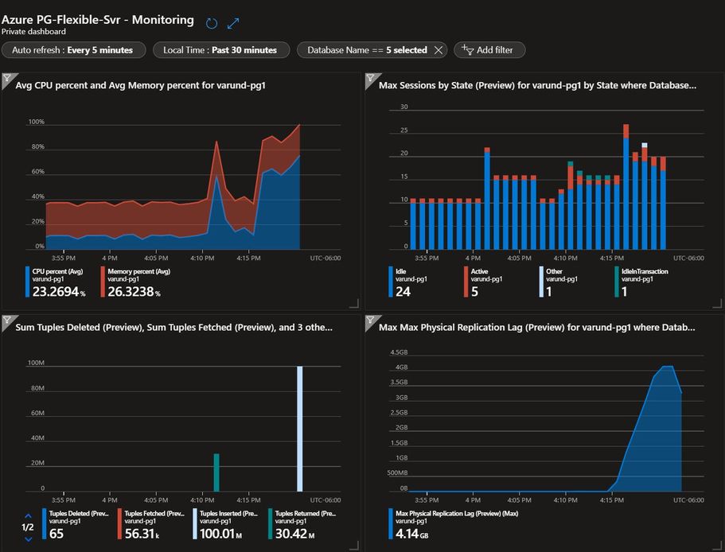Remove the Database Name filter with X
Viewport: 725px width, 552px height.
(x=439, y=50)
